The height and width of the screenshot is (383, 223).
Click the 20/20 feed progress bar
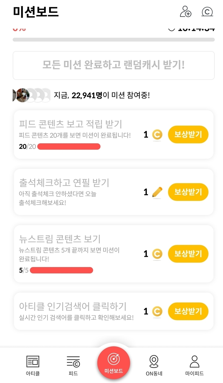[69, 147]
